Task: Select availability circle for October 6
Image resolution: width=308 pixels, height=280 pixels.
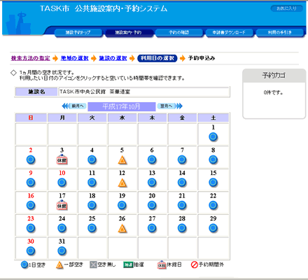Action: click(x=152, y=160)
